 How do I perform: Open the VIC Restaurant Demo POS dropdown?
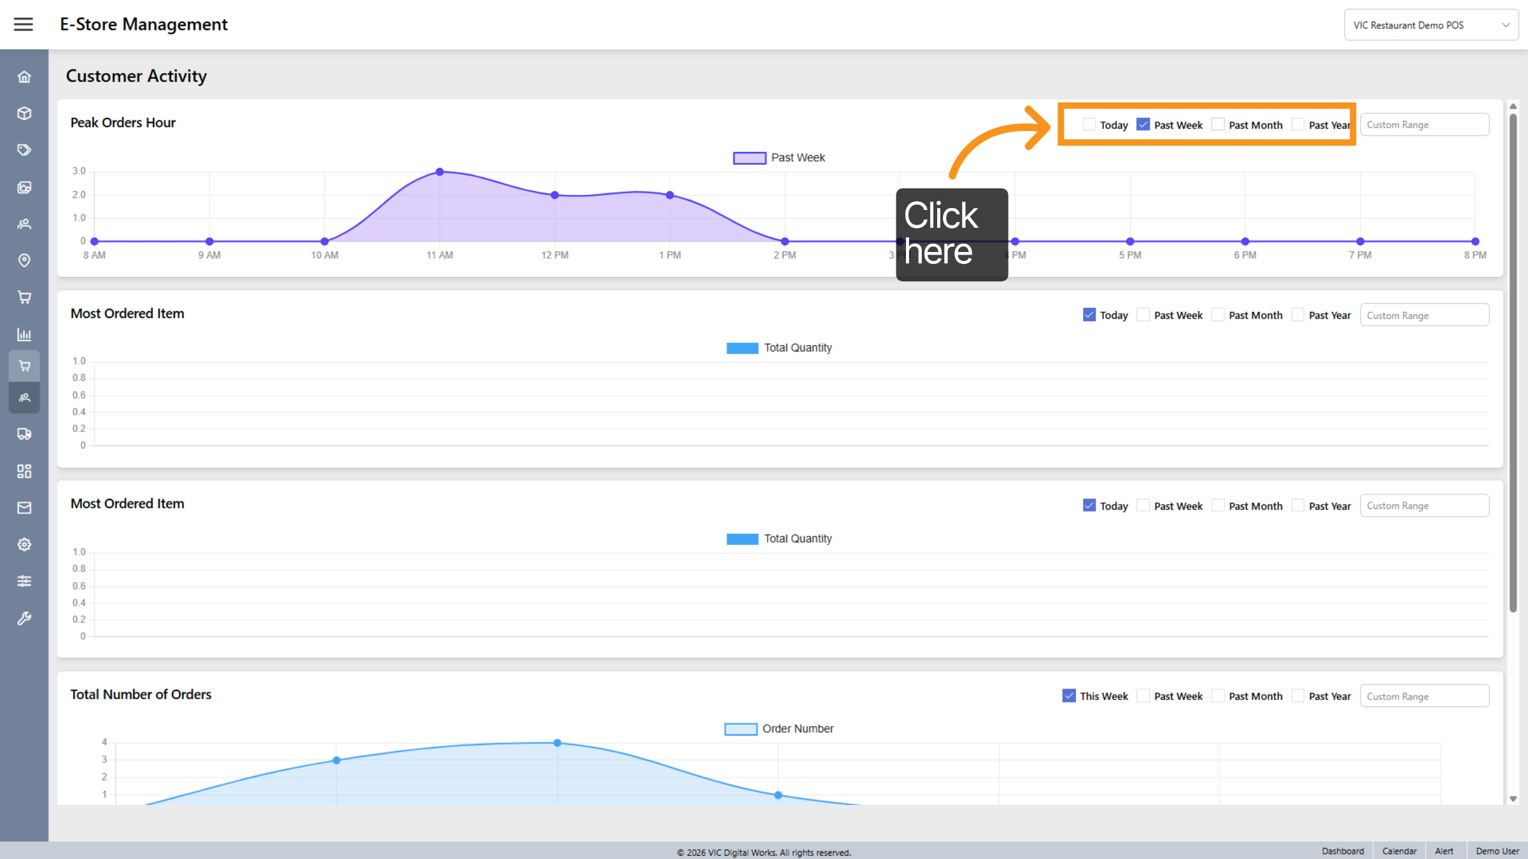[1431, 24]
